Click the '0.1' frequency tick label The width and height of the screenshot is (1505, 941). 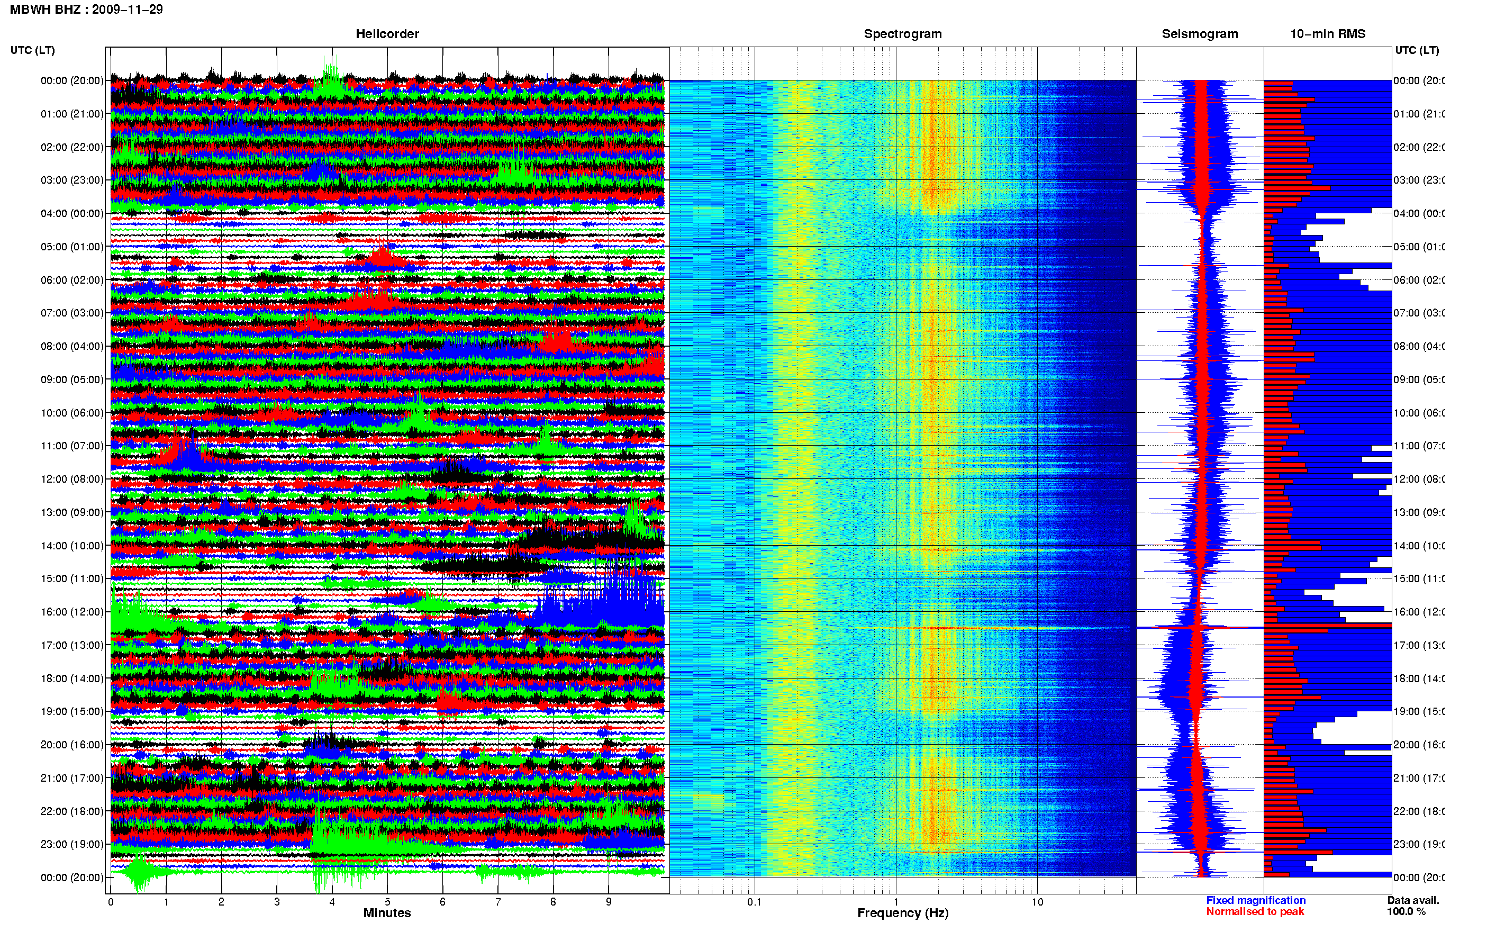point(754,902)
